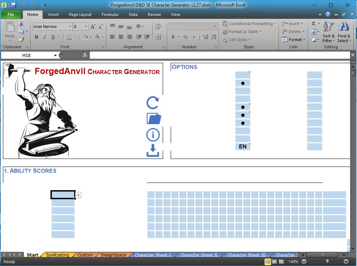Click the blue circular reset arrow icon

[153, 103]
